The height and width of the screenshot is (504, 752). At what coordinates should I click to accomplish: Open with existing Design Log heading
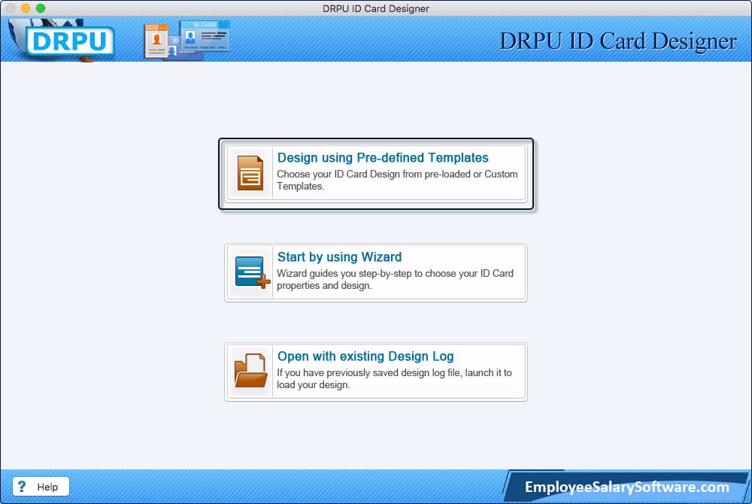point(365,357)
